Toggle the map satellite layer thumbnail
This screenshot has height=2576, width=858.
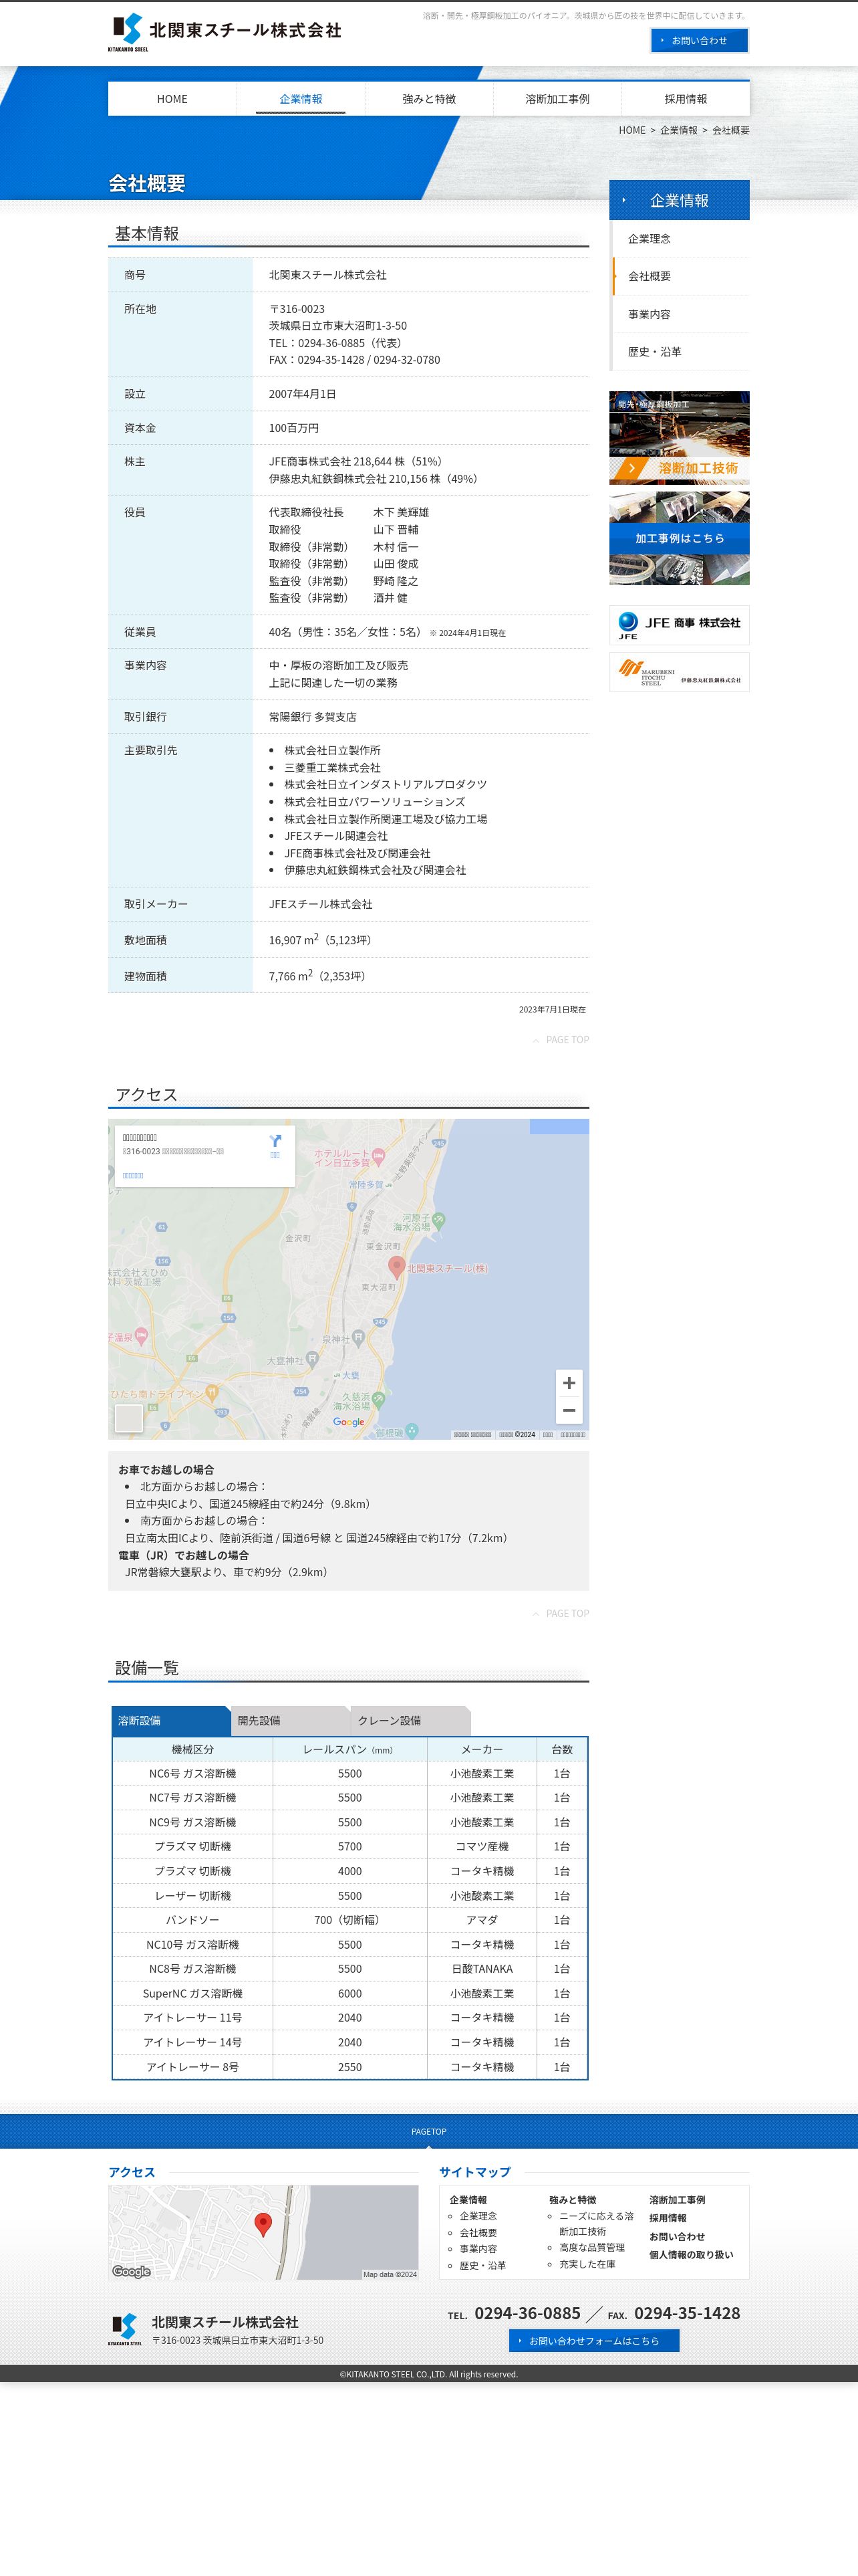(129, 1417)
